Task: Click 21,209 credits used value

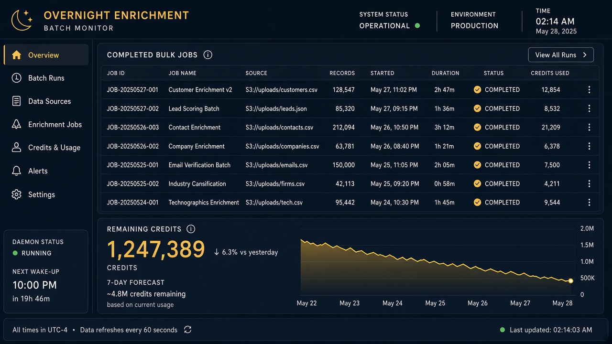Action: point(551,127)
